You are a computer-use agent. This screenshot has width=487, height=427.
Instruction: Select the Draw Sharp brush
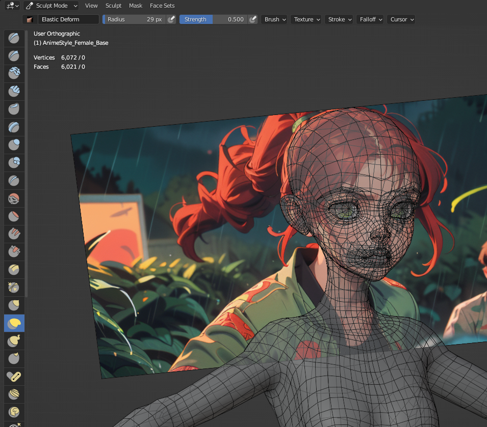point(14,56)
